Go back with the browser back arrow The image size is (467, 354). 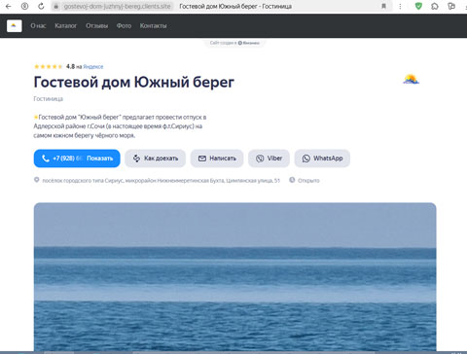pos(9,6)
